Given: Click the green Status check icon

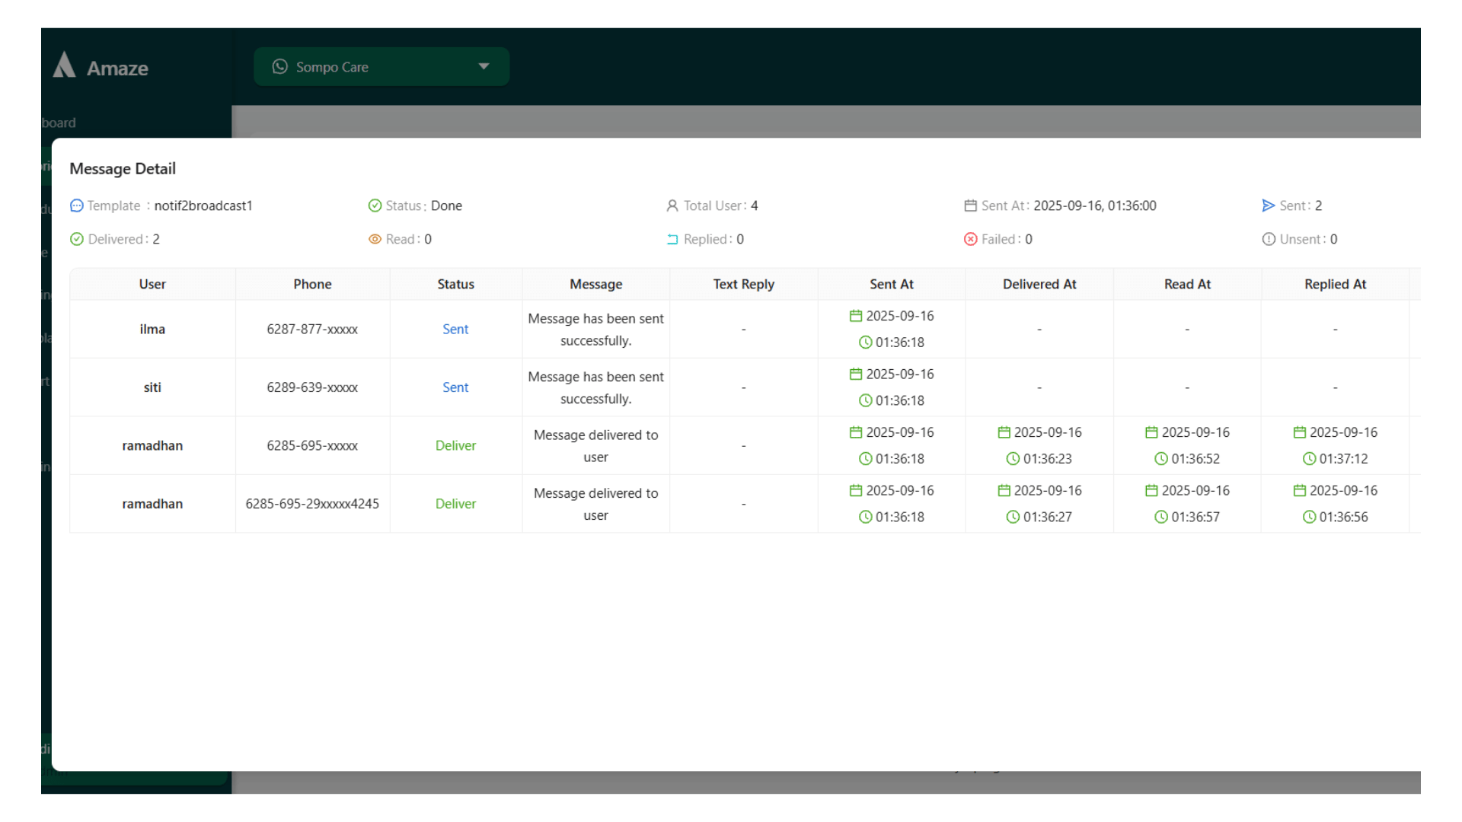Looking at the screenshot, I should 375,206.
